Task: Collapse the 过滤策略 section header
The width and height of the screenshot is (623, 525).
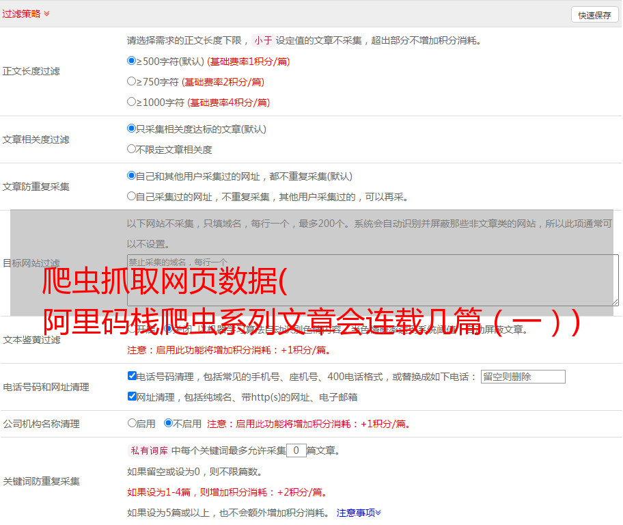Action: [26, 14]
